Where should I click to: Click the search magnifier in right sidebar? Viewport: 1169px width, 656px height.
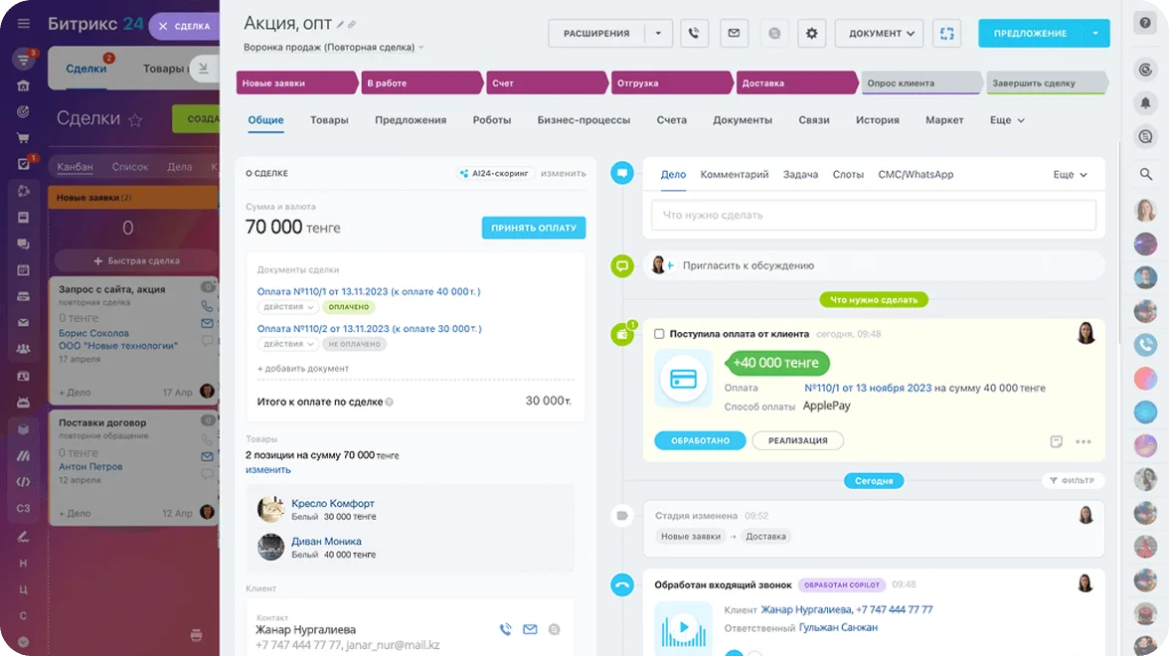click(1146, 174)
